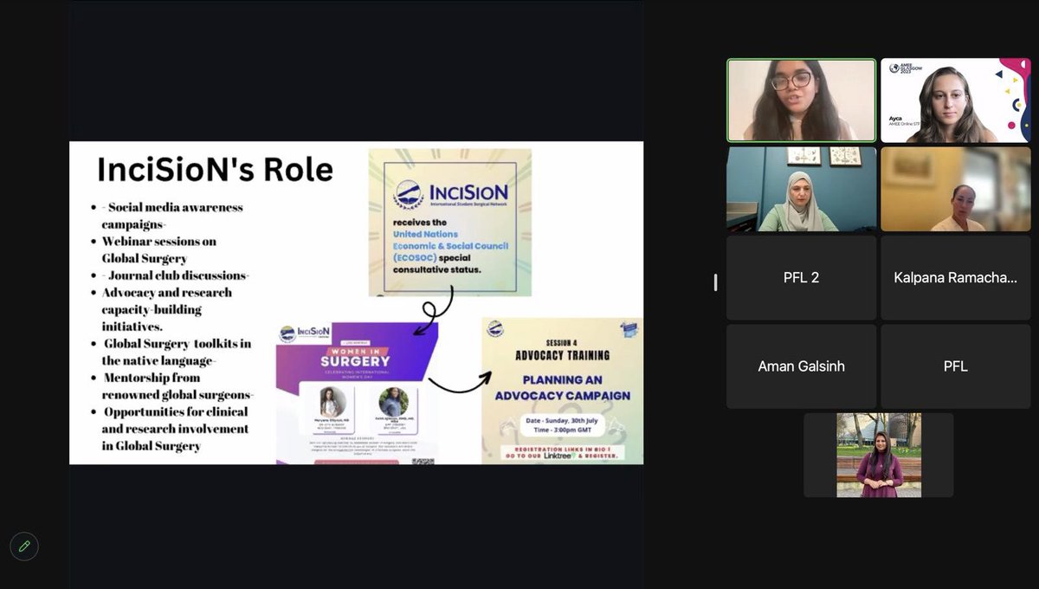This screenshot has height=589, width=1039.
Task: Select Ayca's video tile
Action: tap(956, 100)
